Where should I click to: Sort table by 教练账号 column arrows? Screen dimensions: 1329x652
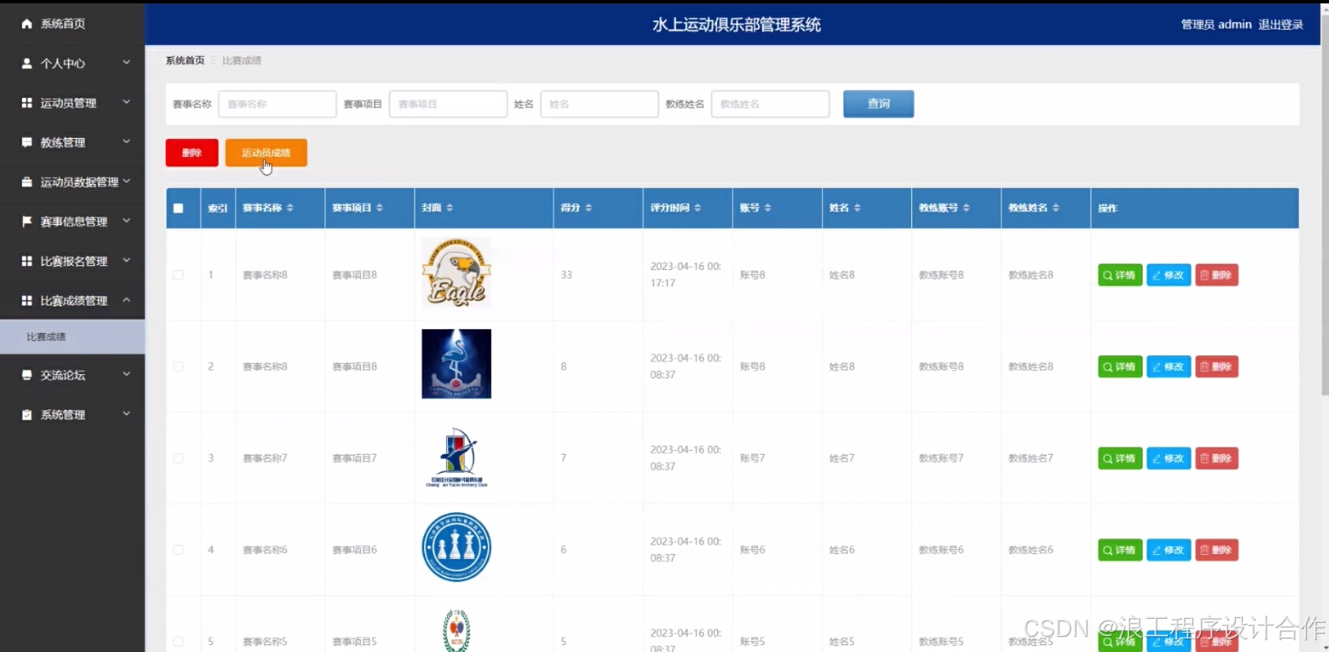coord(967,208)
